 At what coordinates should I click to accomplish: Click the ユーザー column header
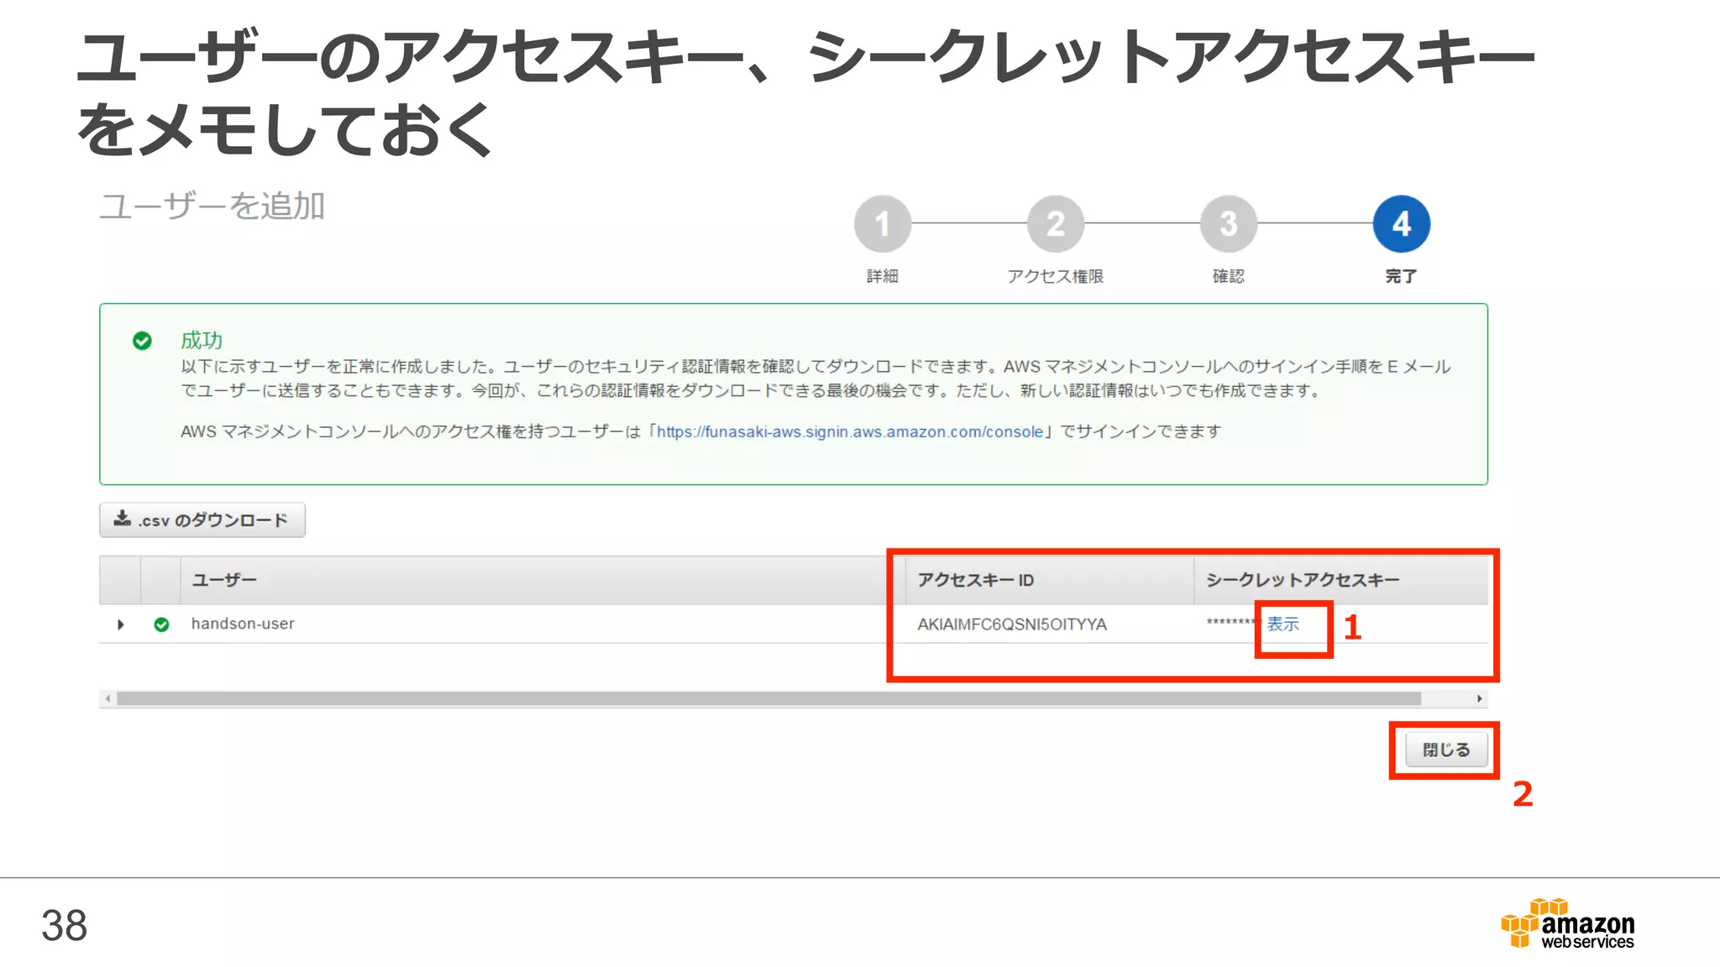pos(543,580)
